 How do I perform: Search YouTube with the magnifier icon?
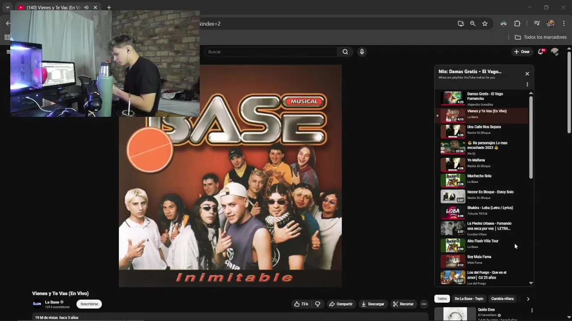(x=345, y=52)
